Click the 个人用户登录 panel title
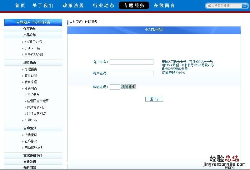Viewport: 250px width, 170px height. 154,30
